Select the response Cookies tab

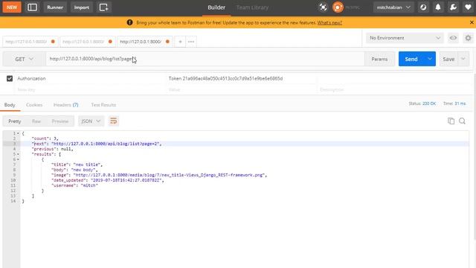(34, 105)
